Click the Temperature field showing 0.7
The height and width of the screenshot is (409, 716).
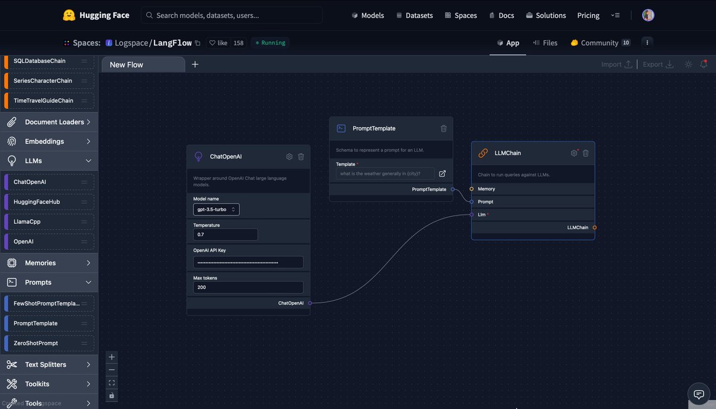[226, 235]
